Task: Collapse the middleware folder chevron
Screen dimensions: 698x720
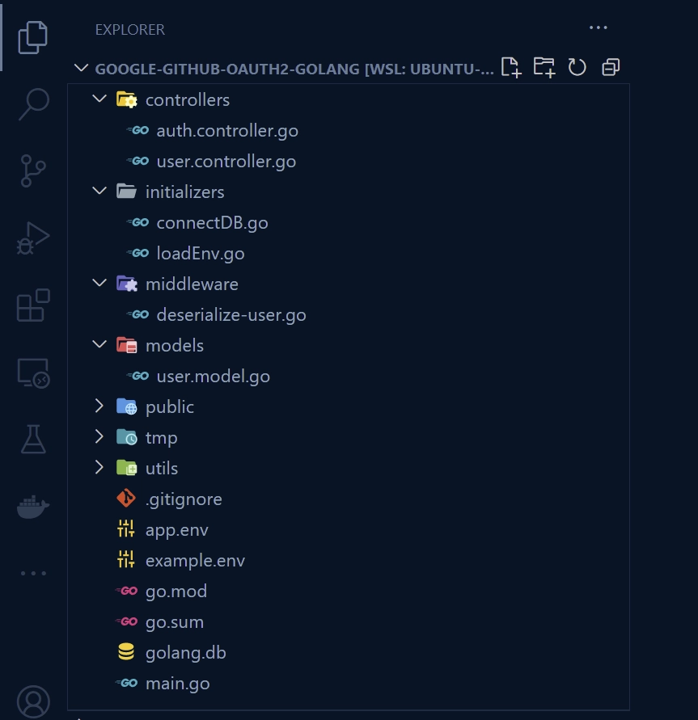Action: tap(99, 283)
